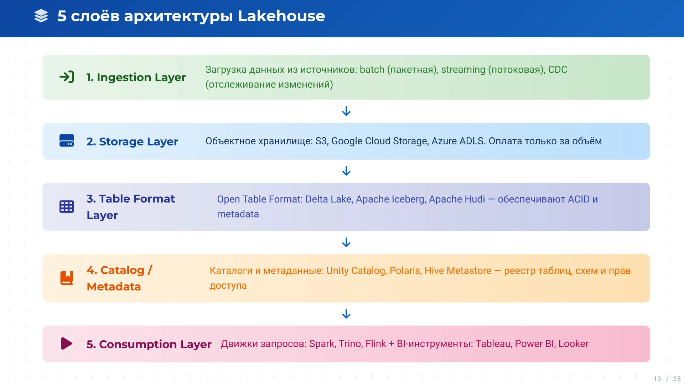684x384 pixels.
Task: Click the arrow below Table Format Layer
Action: [346, 242]
